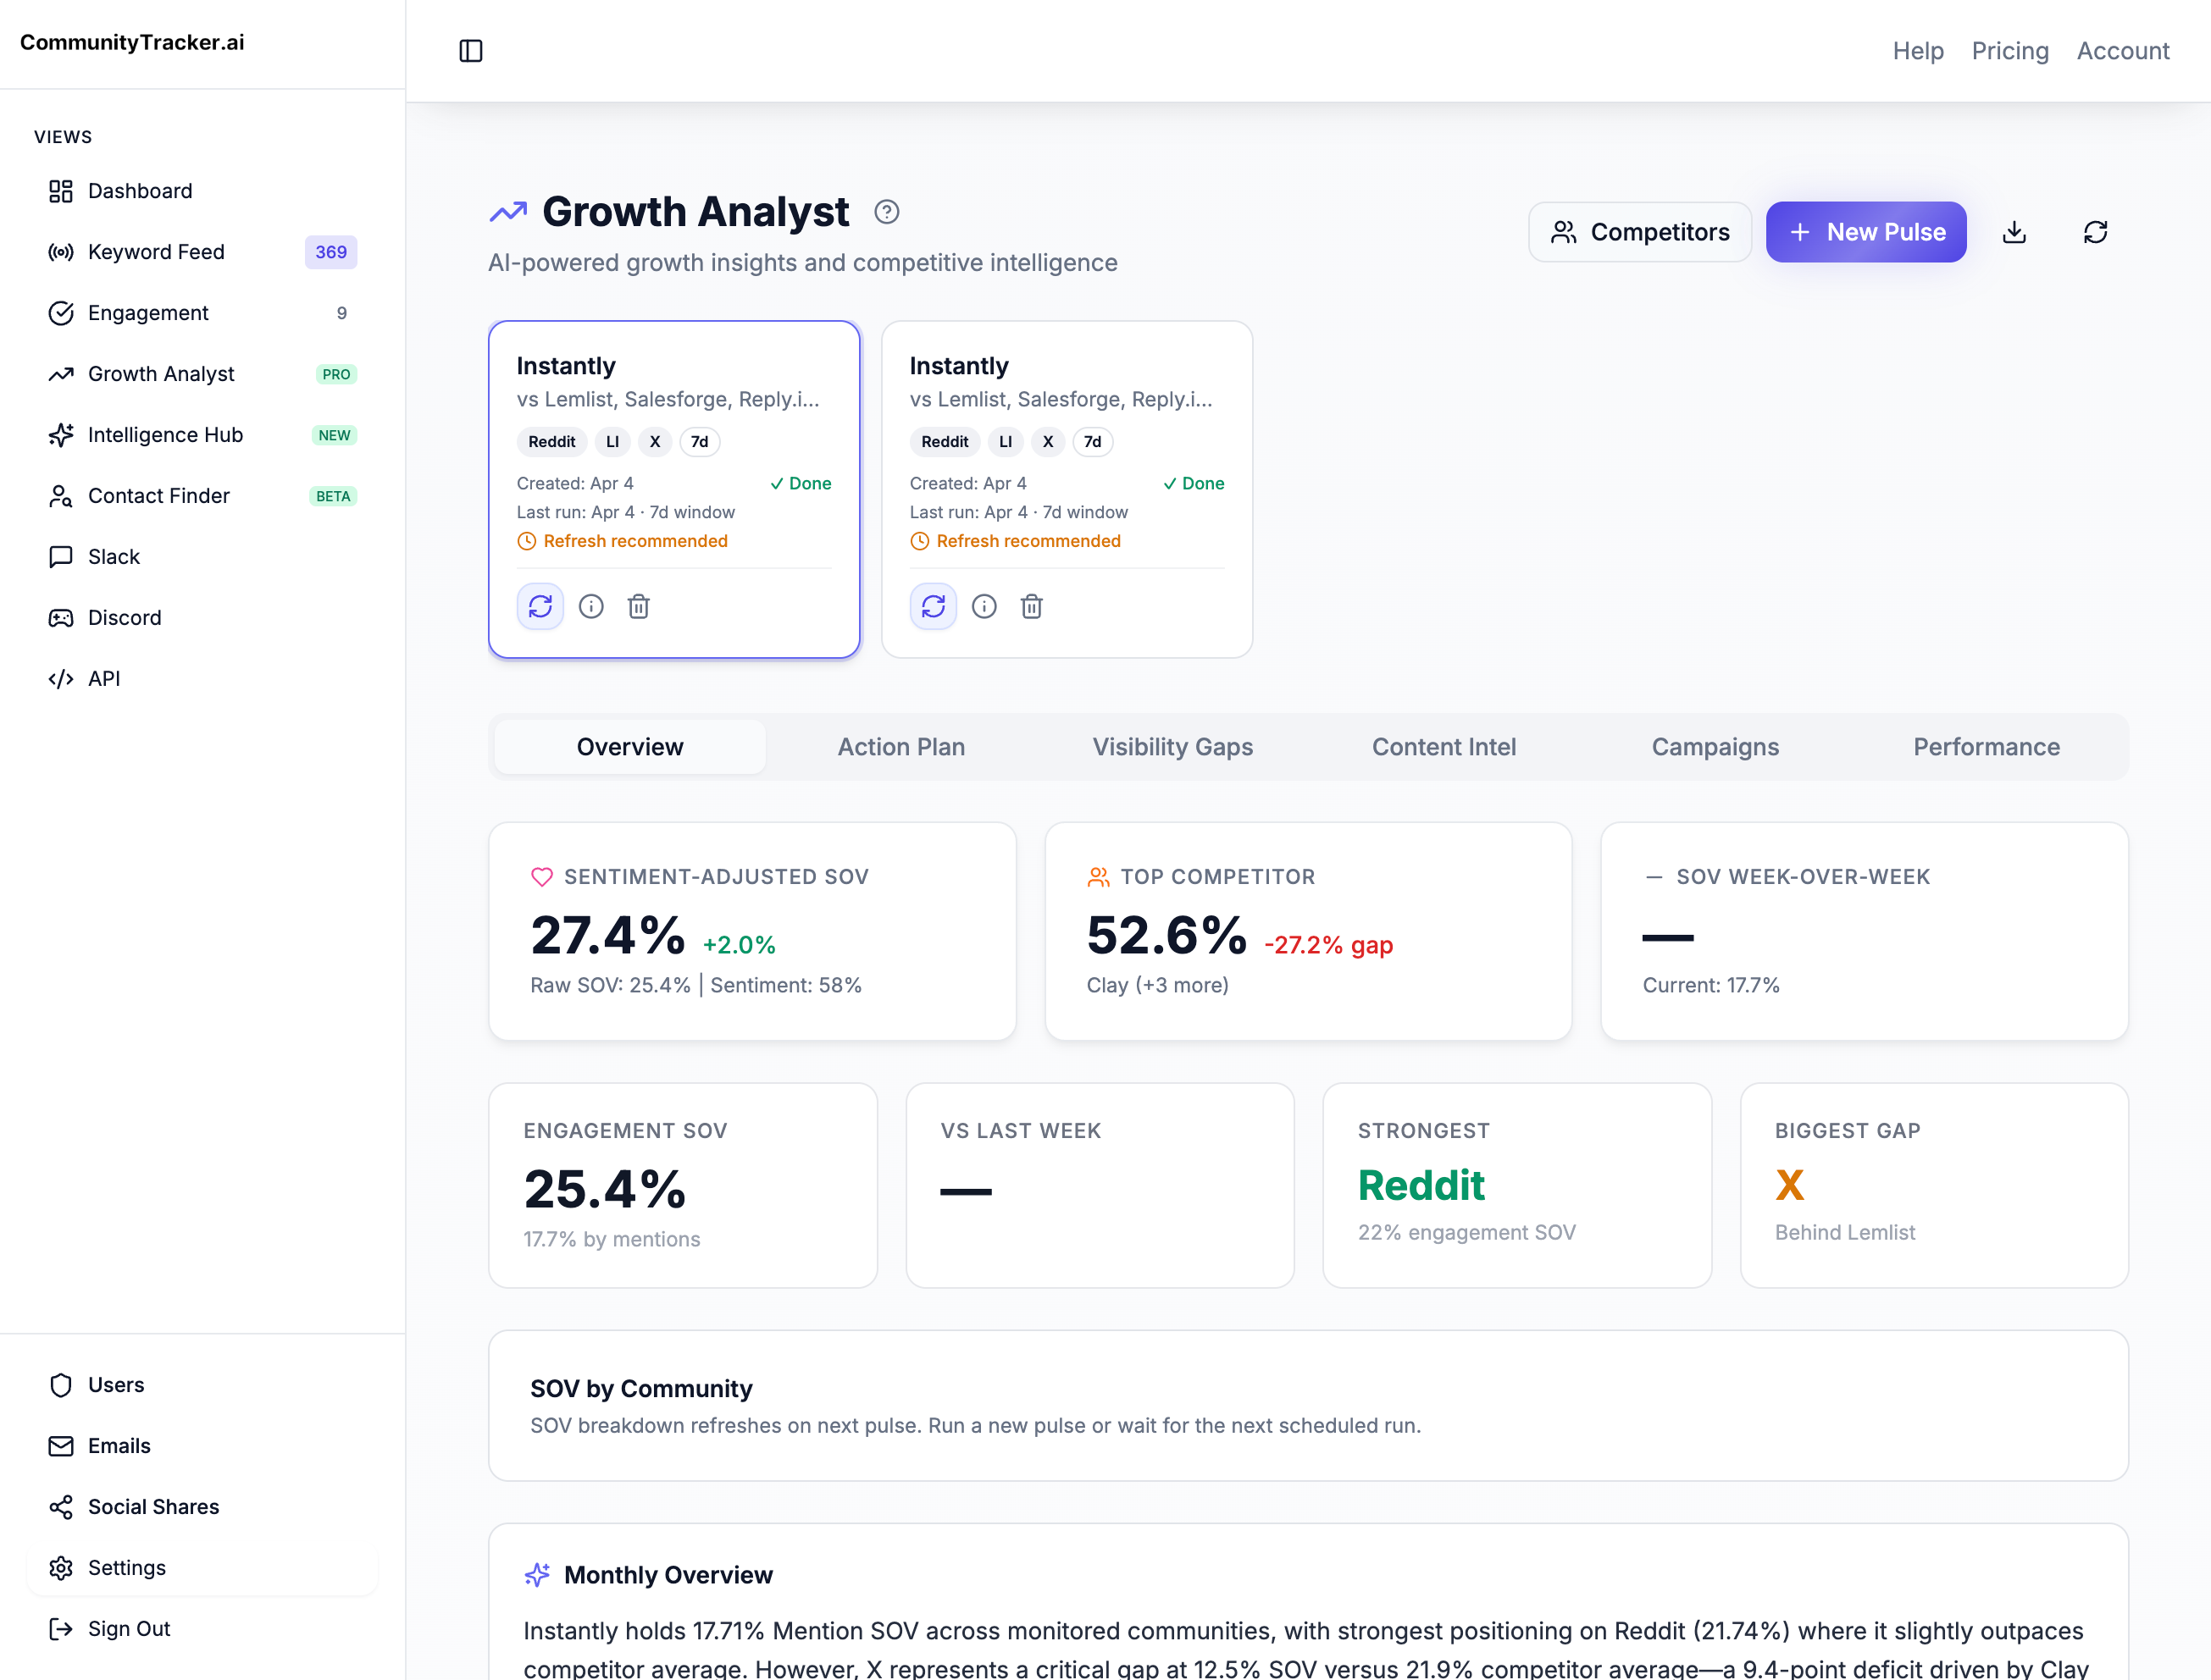This screenshot has width=2211, height=1680.
Task: Toggle the sidebar panel icon
Action: (470, 51)
